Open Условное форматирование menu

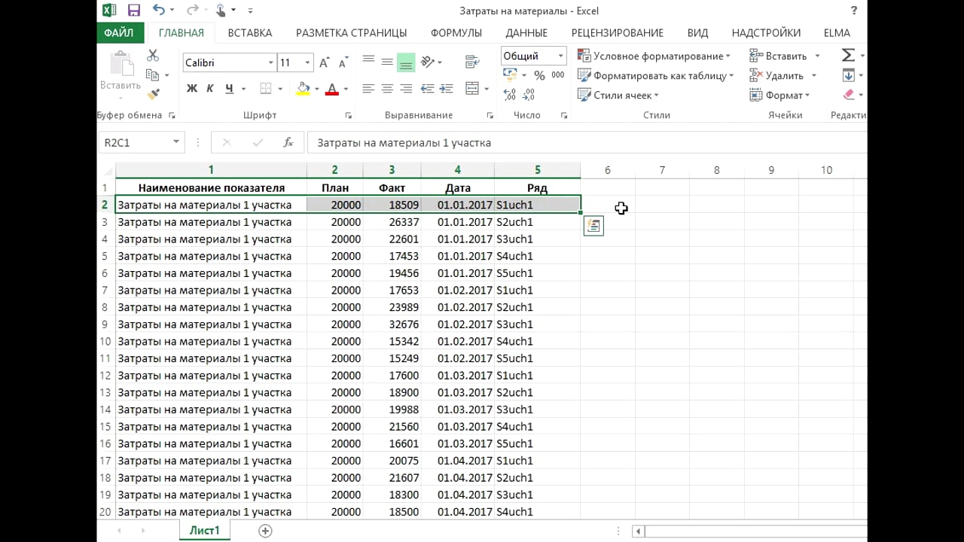click(654, 56)
